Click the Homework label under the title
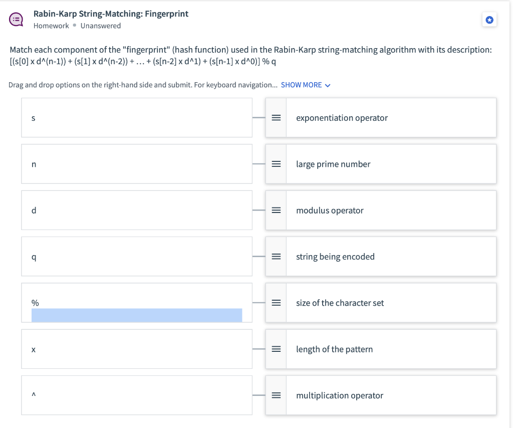This screenshot has width=513, height=428. (51, 26)
